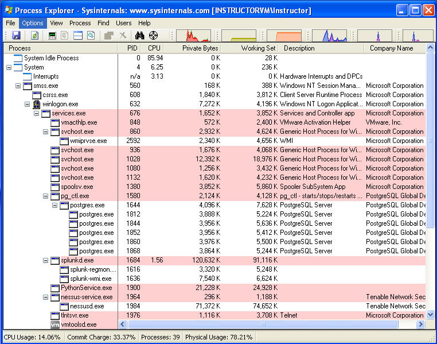Click Processes: 39 in the status bar
Screen dimensions: 437x344
pos(161,337)
